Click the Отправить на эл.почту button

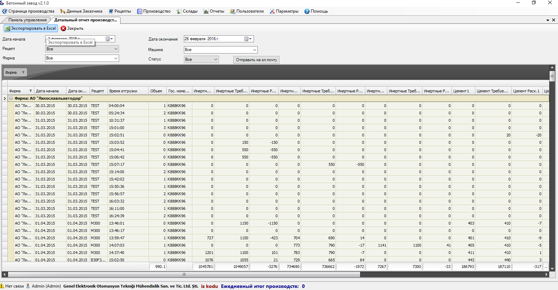(256, 60)
